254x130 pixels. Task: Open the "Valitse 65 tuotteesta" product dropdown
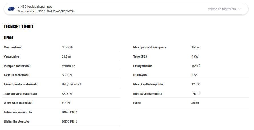(222, 9)
